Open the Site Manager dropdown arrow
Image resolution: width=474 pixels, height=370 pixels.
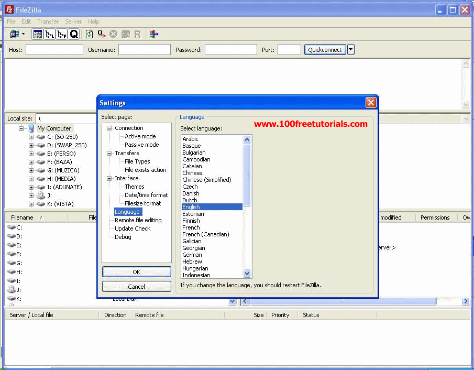pos(23,34)
